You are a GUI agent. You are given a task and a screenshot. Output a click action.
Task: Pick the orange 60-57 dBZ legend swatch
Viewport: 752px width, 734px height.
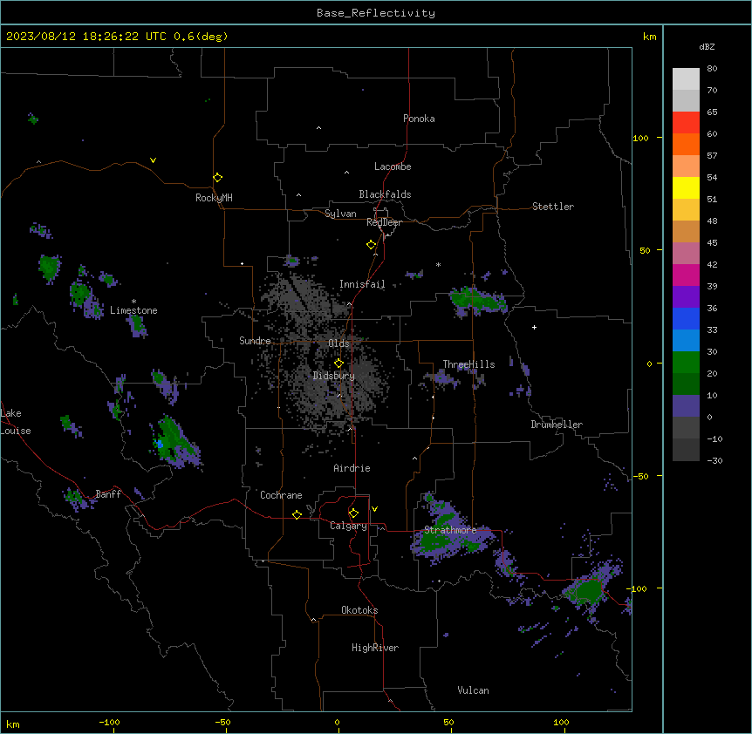686,144
